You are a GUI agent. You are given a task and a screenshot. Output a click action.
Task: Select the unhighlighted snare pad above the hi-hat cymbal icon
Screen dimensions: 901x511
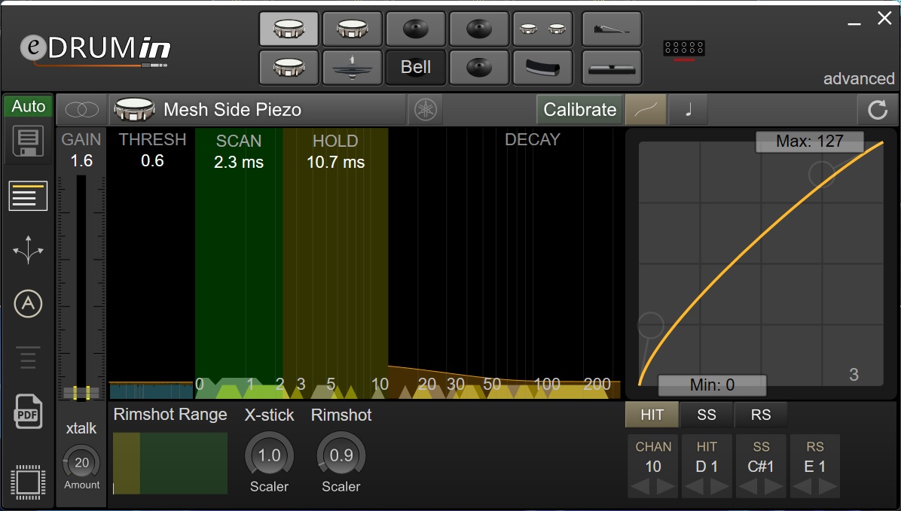click(353, 29)
